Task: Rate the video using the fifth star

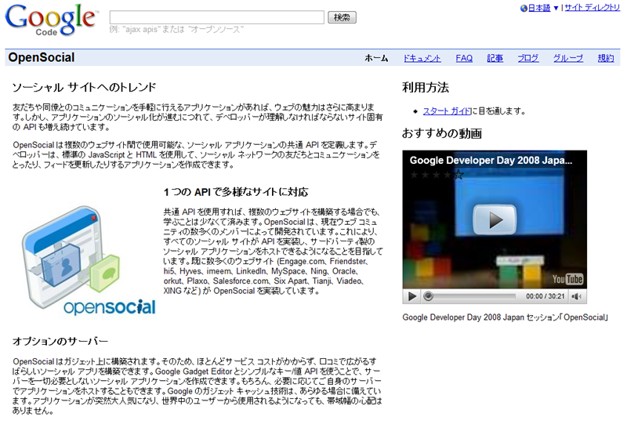Action: (458, 175)
